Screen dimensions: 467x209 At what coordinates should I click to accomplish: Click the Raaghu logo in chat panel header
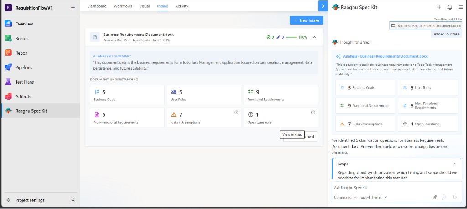tap(335, 7)
